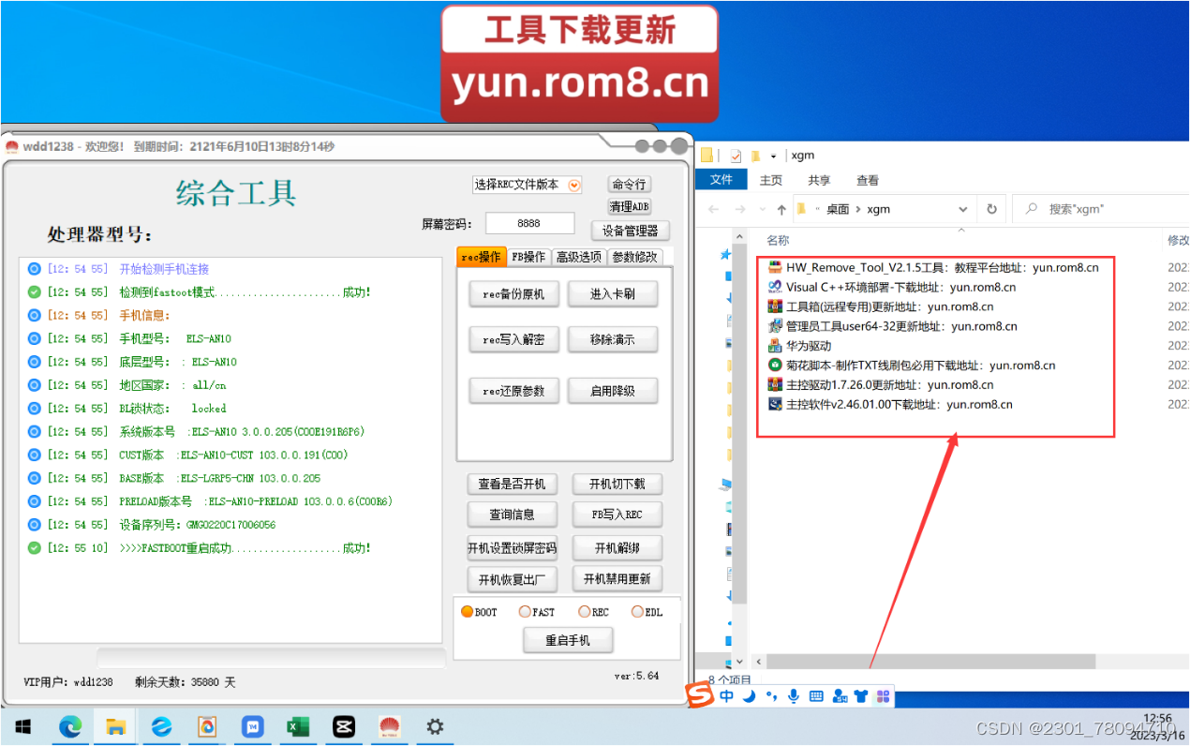This screenshot has height=746, width=1190.
Task: Select the 华为驱动 installer icon
Action: [775, 346]
